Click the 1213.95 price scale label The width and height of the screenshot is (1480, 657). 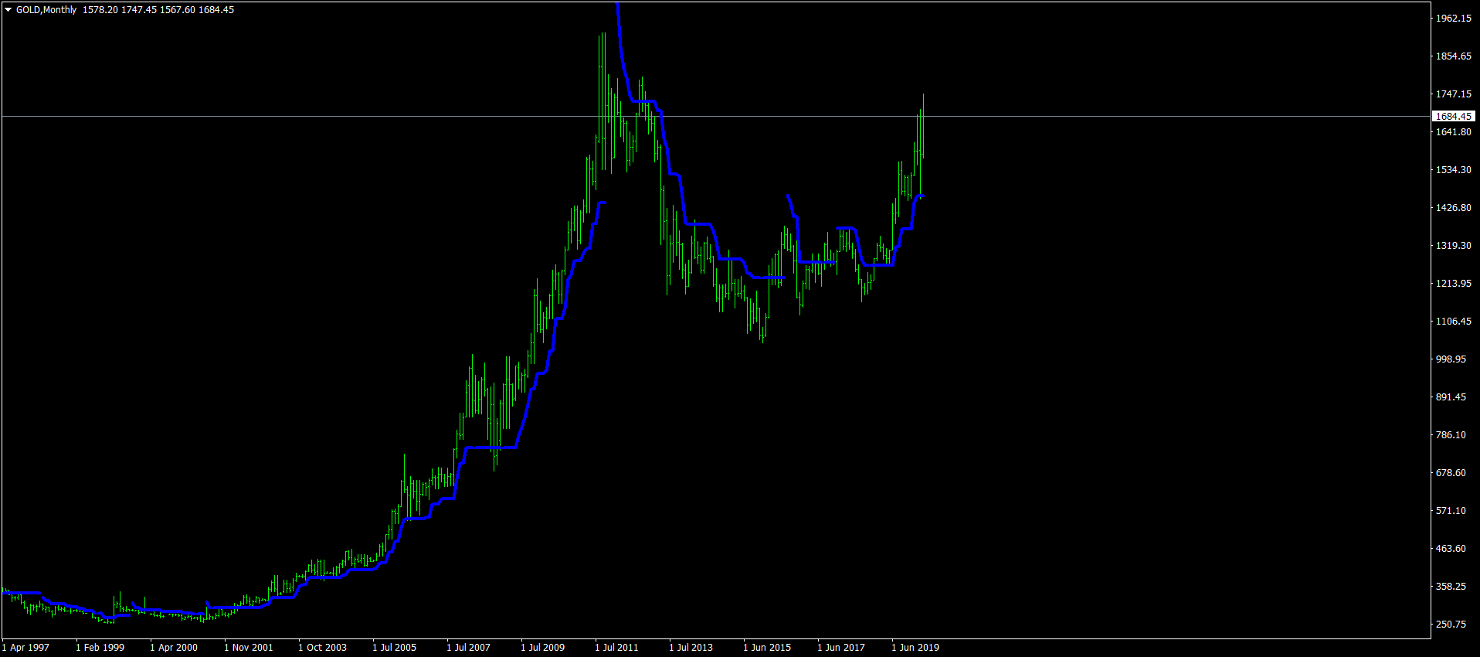(x=1454, y=284)
